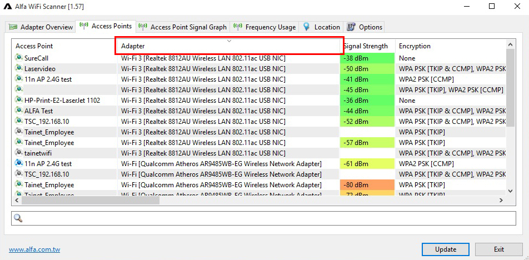Open the Frequency Usage tab
529x260 pixels.
(x=264, y=27)
